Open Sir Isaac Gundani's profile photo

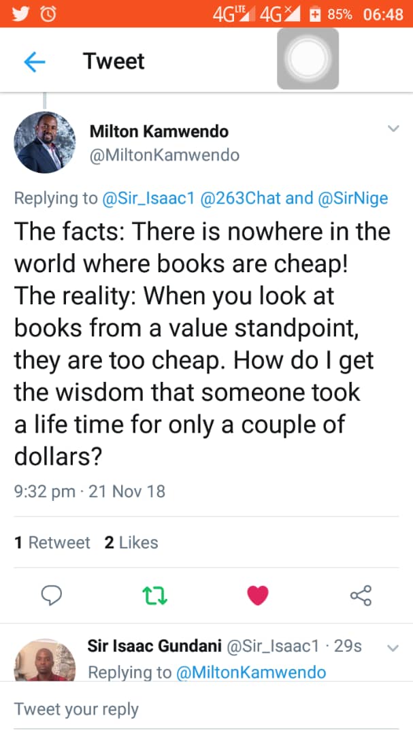click(45, 660)
